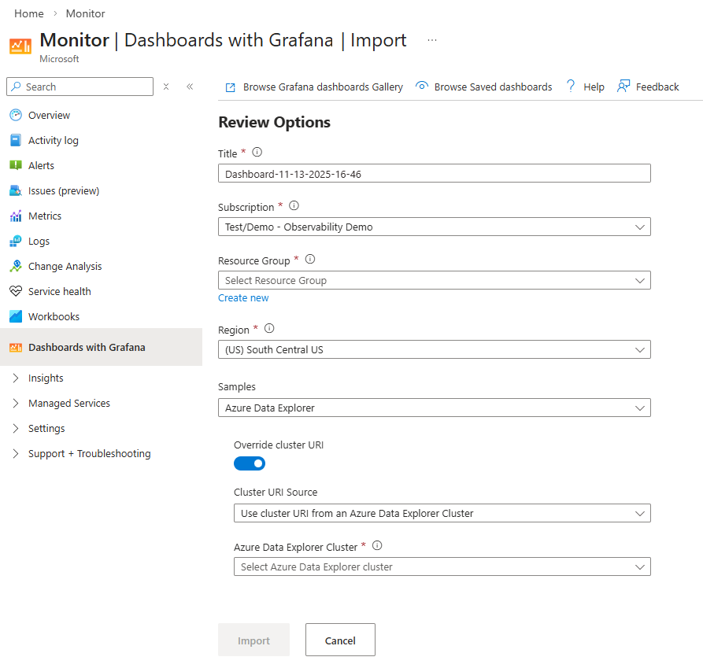The height and width of the screenshot is (668, 703).
Task: Click the external link icon for Grafana Gallery
Action: (230, 87)
